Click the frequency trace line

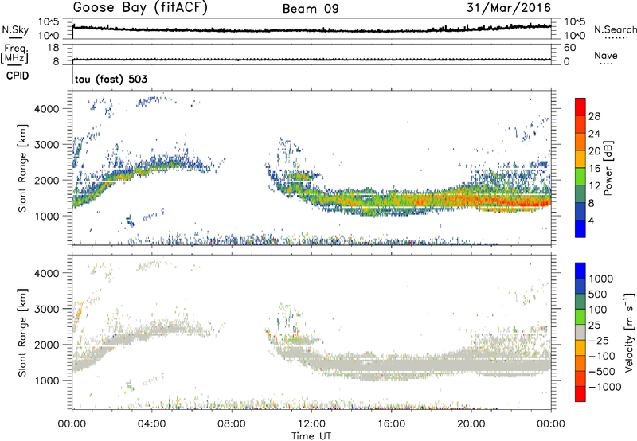pyautogui.click(x=311, y=60)
